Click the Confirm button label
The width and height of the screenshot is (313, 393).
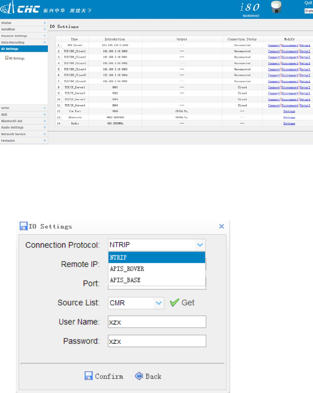click(x=109, y=376)
